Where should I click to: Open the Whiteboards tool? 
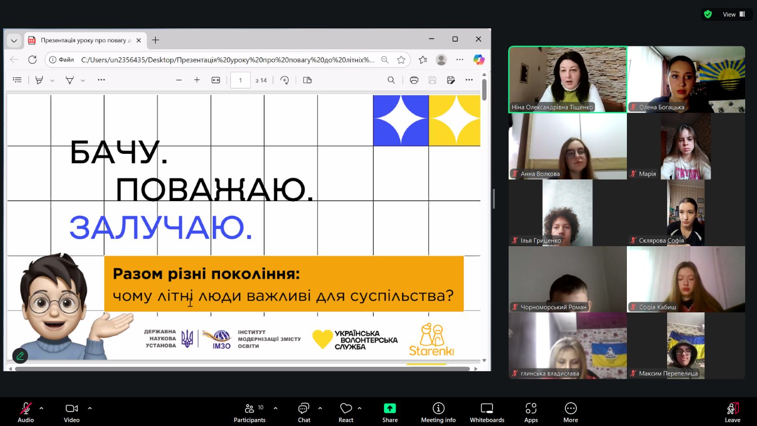[x=487, y=412]
